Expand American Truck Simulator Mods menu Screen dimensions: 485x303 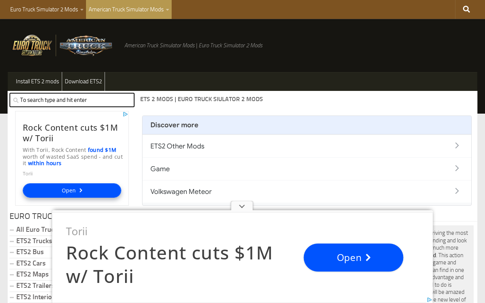[x=129, y=9]
